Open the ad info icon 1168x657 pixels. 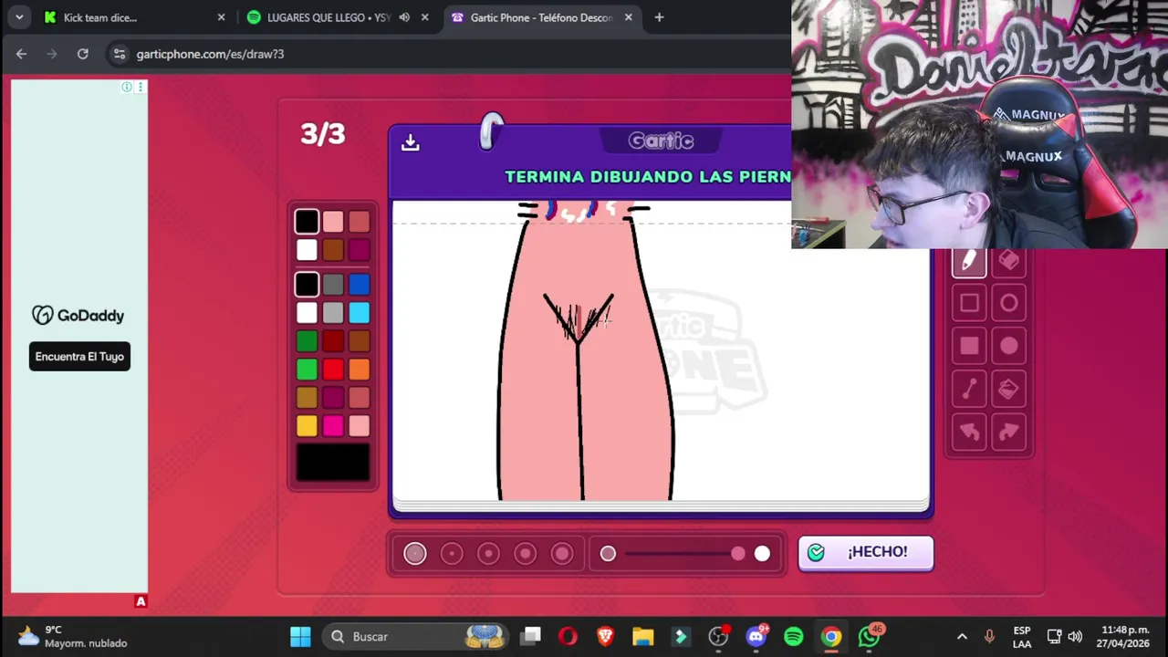point(127,87)
